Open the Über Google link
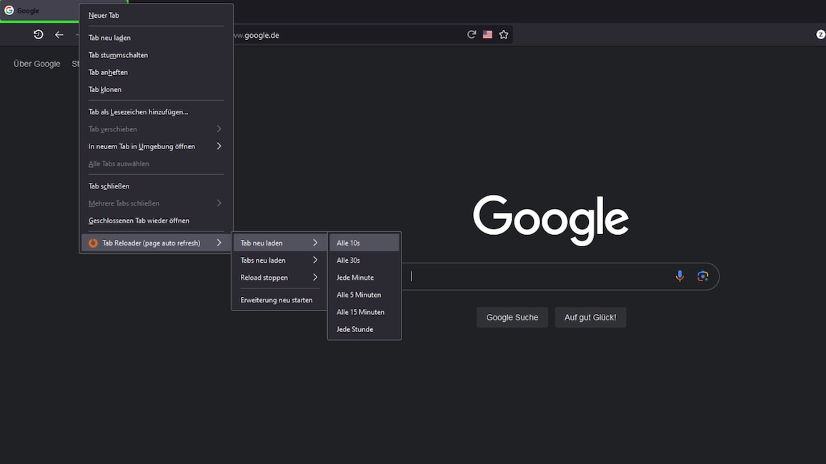This screenshot has height=464, width=826. 37,64
